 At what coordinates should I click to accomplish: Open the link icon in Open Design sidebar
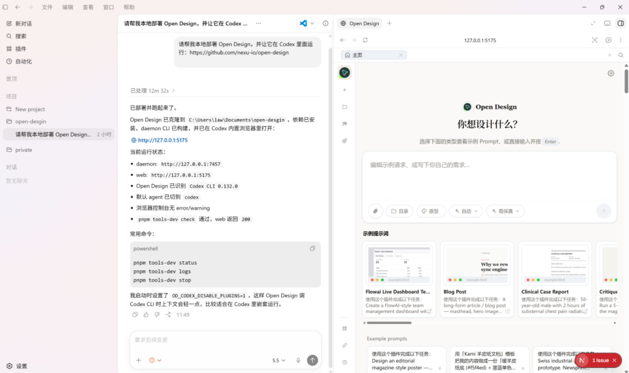click(344, 345)
